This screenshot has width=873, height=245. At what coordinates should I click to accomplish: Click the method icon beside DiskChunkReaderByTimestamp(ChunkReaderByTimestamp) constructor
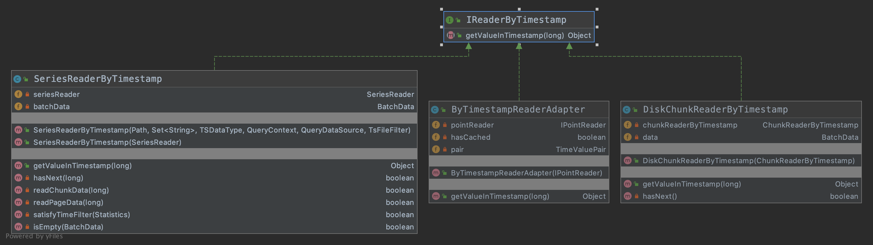[628, 160]
